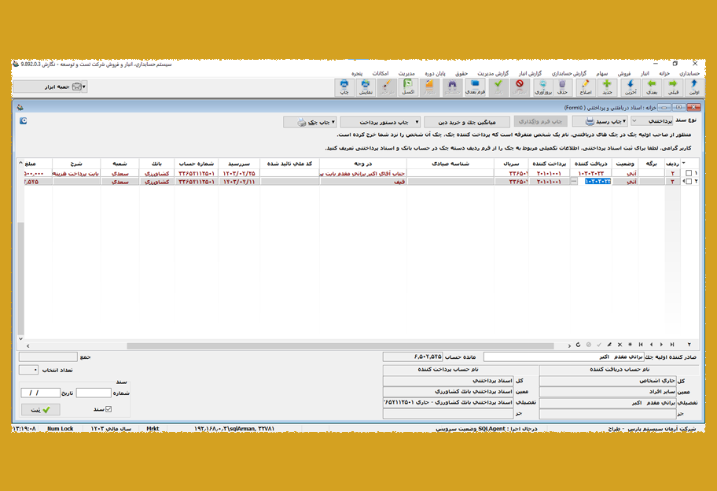Select the highlighted دریافت کننده cell in row 2
This screenshot has height=491, width=717.
click(x=597, y=182)
